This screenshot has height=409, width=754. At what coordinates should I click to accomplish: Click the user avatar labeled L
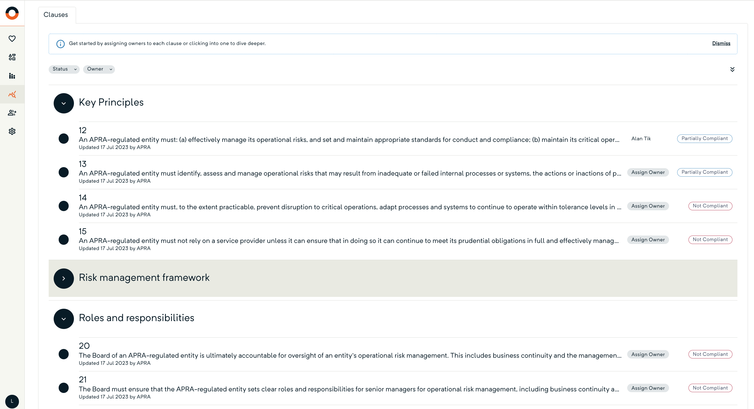click(x=12, y=401)
